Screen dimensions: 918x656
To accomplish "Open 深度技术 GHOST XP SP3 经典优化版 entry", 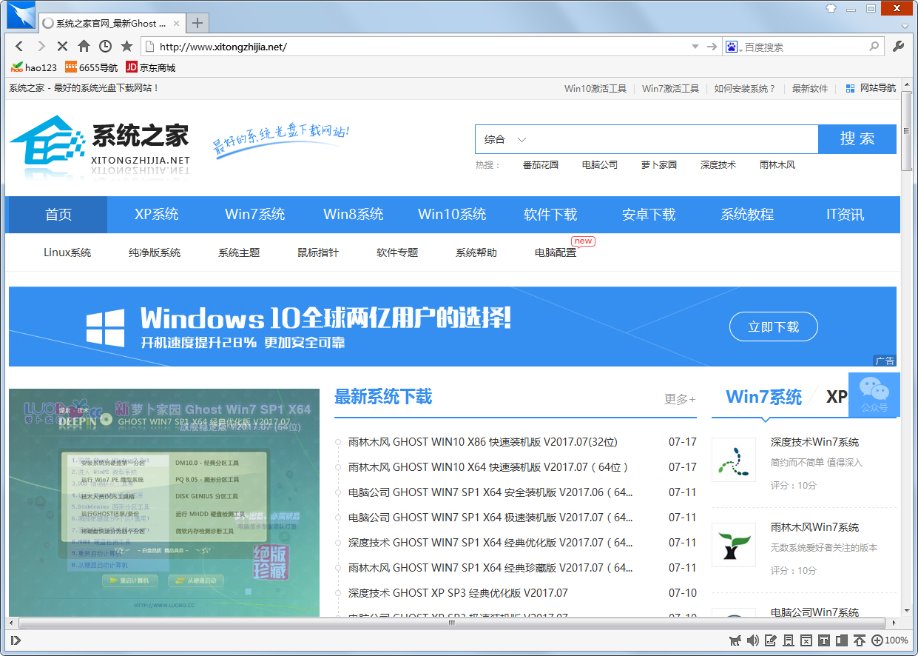I will point(458,593).
